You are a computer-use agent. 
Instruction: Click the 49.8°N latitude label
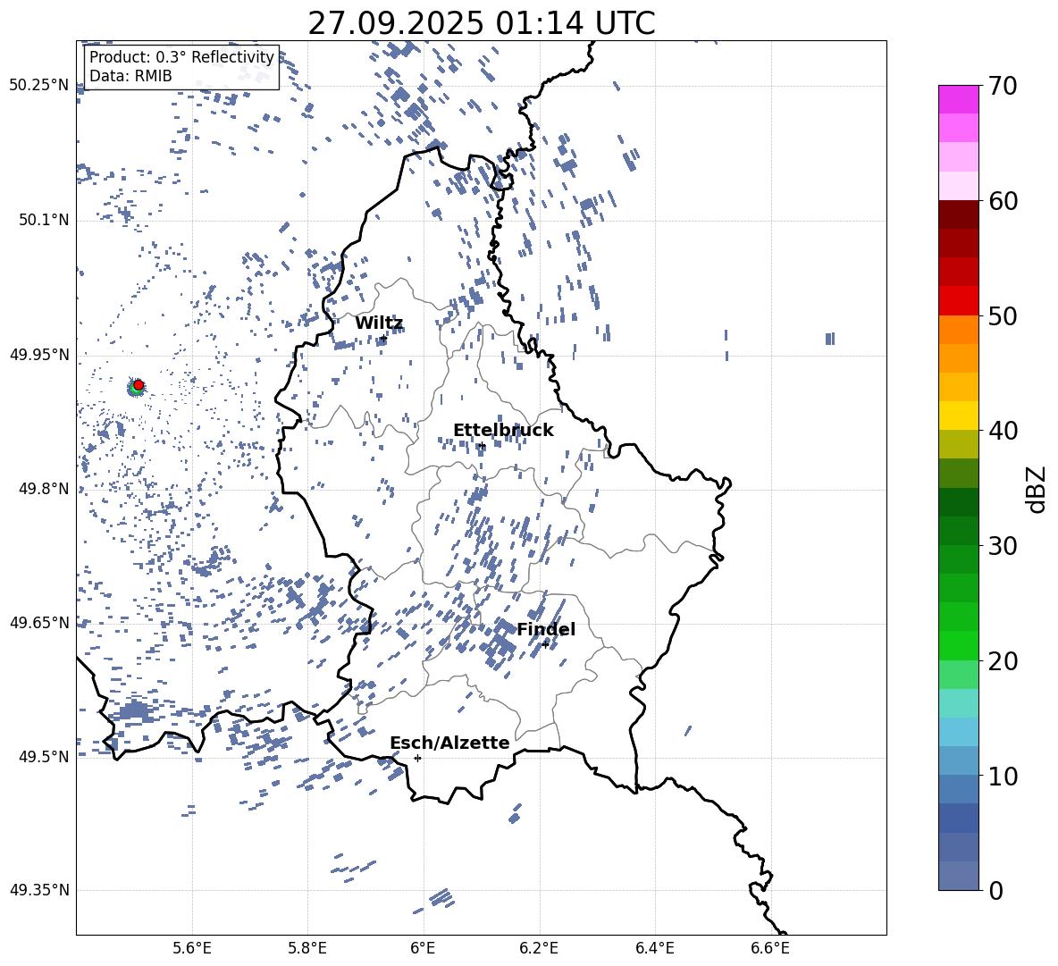click(44, 489)
